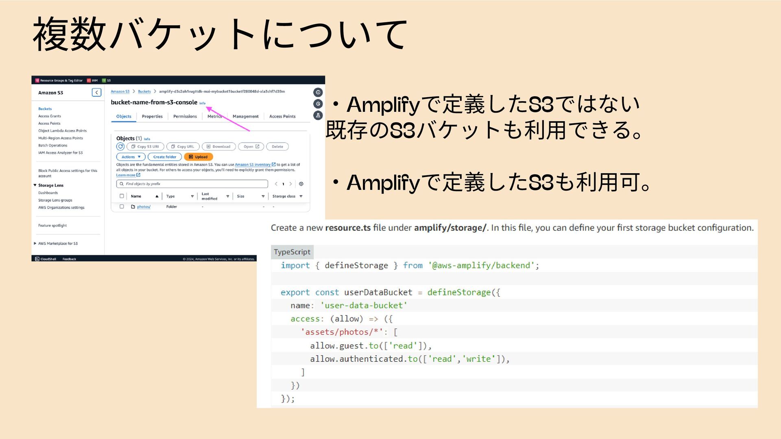This screenshot has height=439, width=781.
Task: Click Feedback in the console footer
Action: pos(69,259)
